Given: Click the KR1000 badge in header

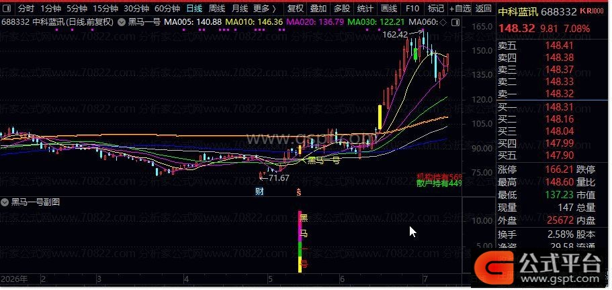Looking at the screenshot, I should coord(592,11).
